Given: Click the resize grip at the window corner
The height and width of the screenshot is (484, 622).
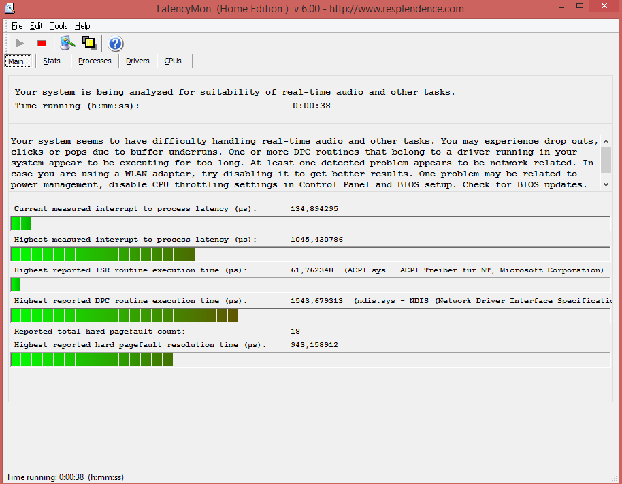Looking at the screenshot, I should (616, 479).
